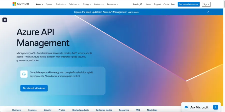Open the Contact Sales link
The width and height of the screenshot is (225, 112).
169,4
